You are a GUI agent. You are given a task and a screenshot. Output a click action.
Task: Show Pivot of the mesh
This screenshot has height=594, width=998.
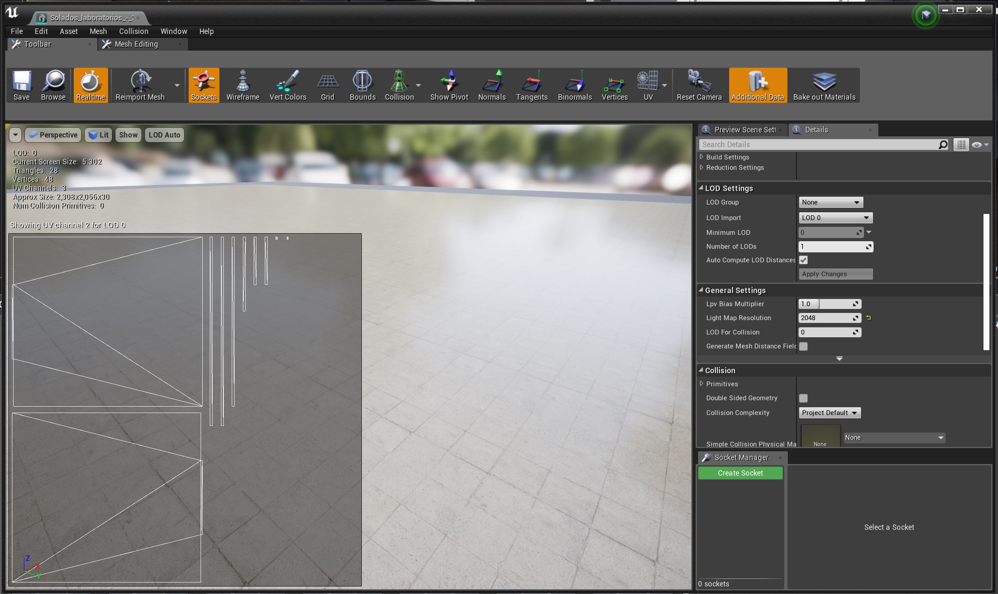pos(449,85)
